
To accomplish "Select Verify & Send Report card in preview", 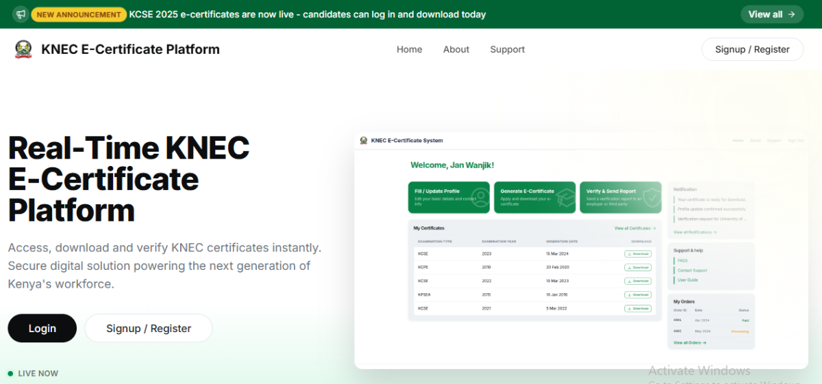I will tap(621, 197).
